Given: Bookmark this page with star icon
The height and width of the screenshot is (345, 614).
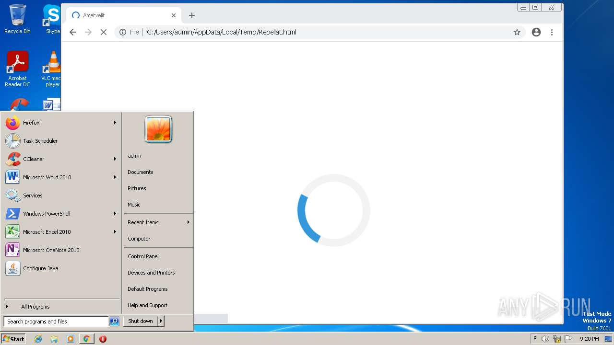Looking at the screenshot, I should coord(517,32).
